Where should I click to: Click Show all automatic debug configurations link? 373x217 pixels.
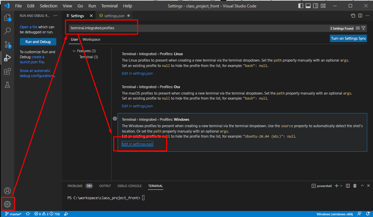point(37,73)
